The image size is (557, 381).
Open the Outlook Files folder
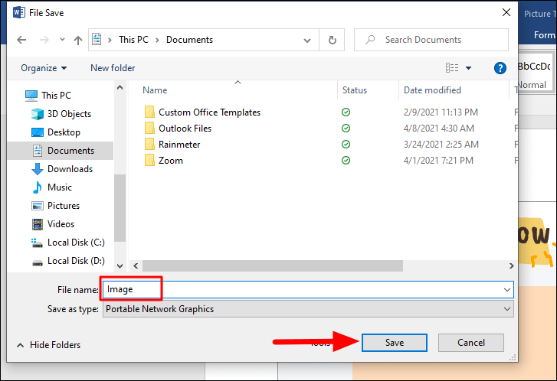tap(185, 129)
